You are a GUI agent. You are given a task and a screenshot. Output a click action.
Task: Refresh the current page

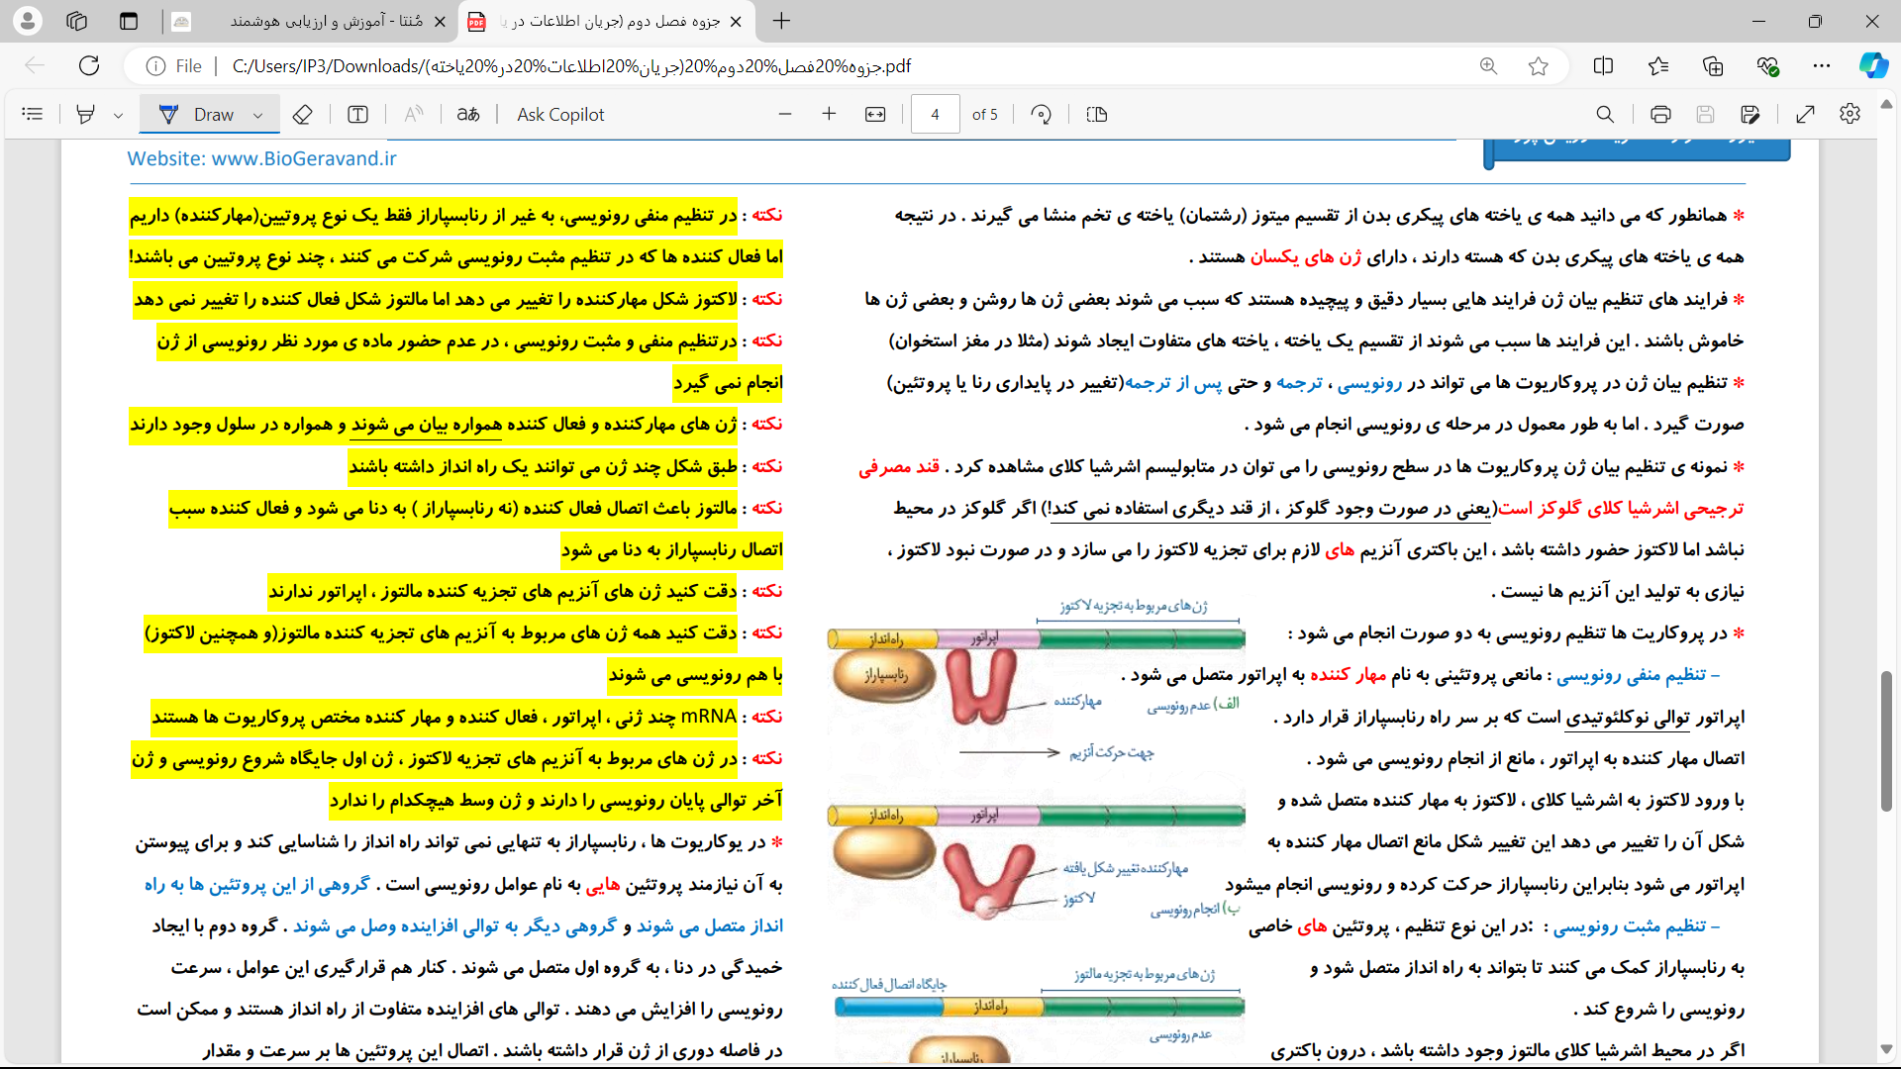tap(89, 65)
